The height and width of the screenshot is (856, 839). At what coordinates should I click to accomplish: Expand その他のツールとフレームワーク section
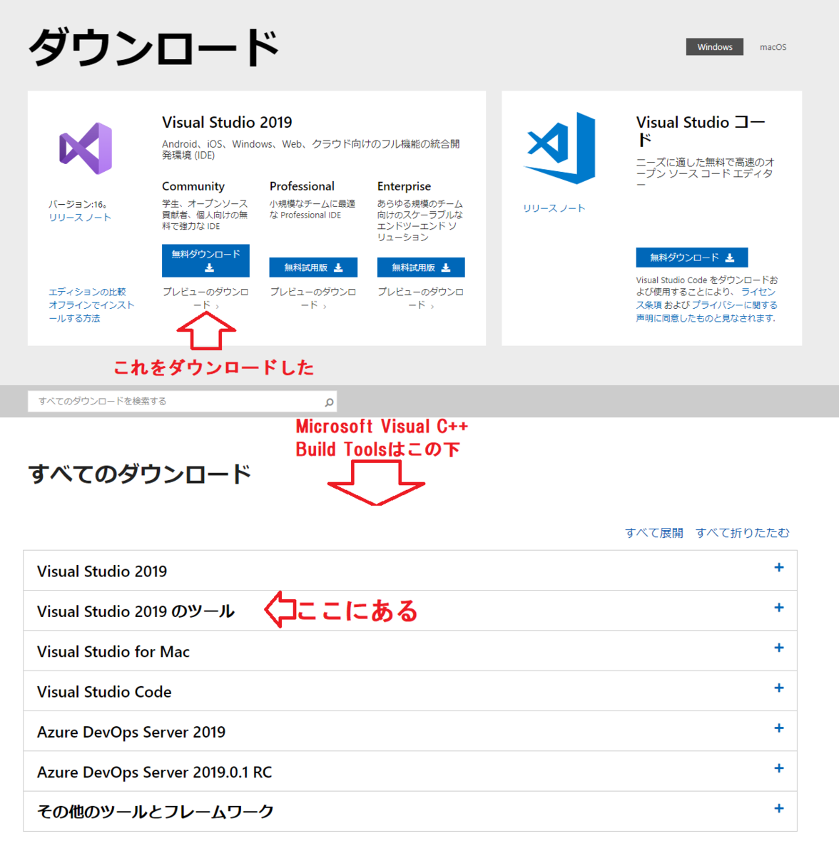(x=410, y=811)
